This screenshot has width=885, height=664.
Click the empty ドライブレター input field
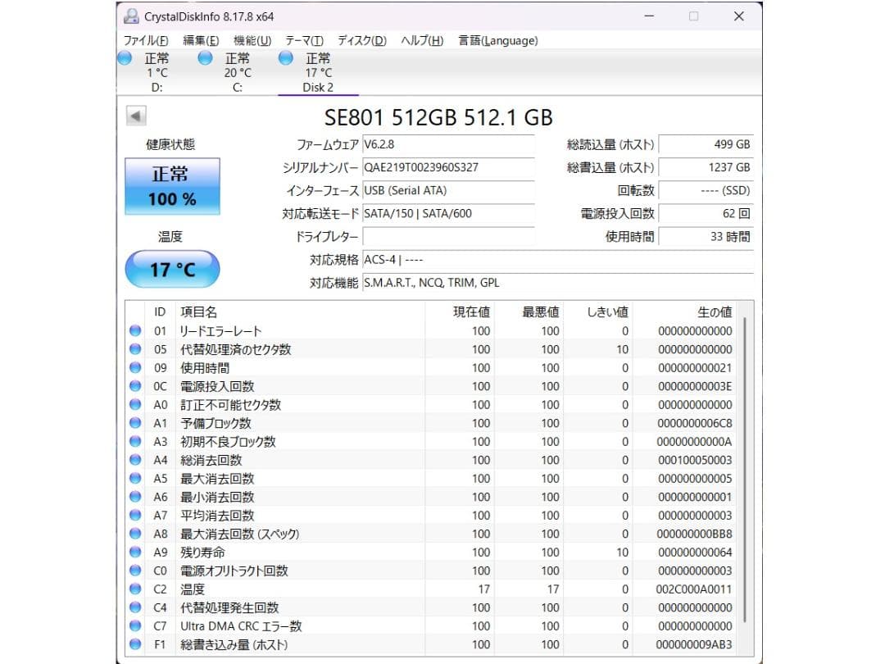449,237
